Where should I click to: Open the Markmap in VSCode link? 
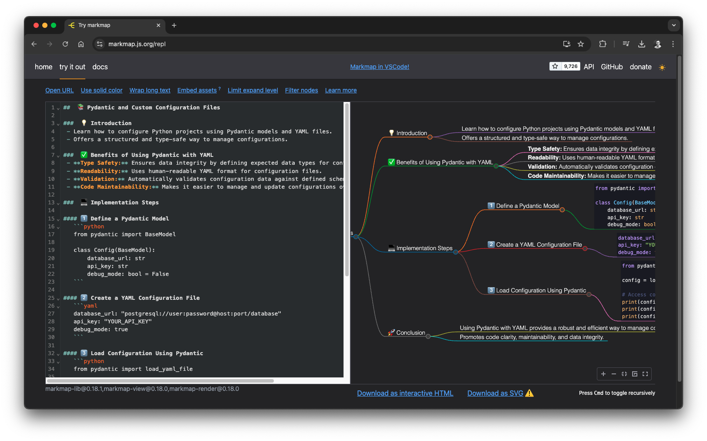379,67
